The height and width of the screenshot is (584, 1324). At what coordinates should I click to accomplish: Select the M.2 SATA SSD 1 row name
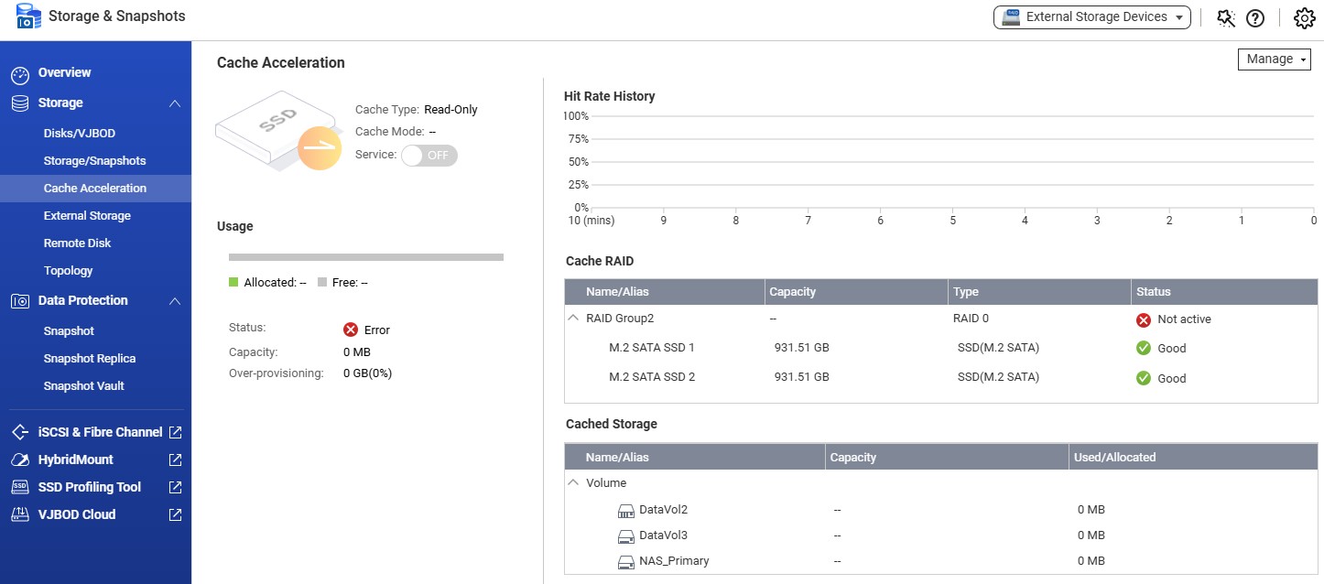click(652, 348)
